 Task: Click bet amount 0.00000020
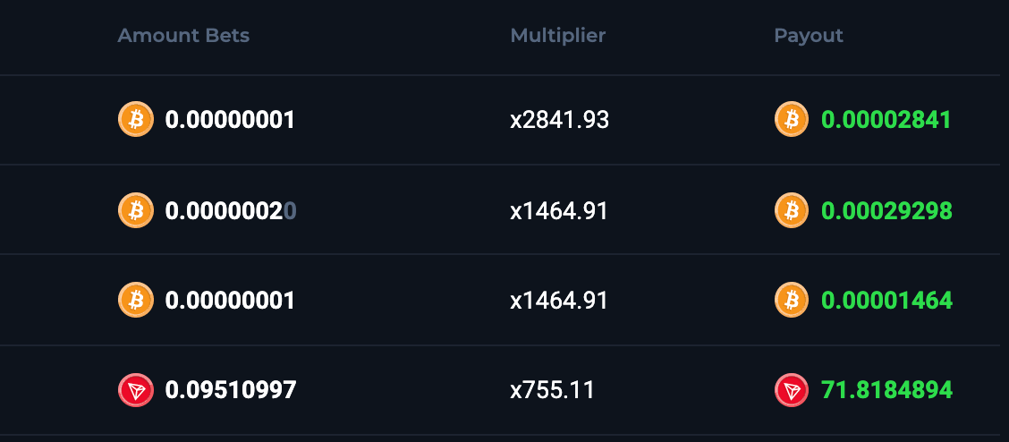[x=230, y=211]
